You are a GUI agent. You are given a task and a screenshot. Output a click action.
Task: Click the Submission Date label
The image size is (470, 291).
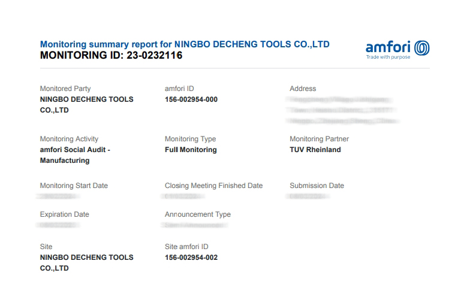(x=317, y=186)
